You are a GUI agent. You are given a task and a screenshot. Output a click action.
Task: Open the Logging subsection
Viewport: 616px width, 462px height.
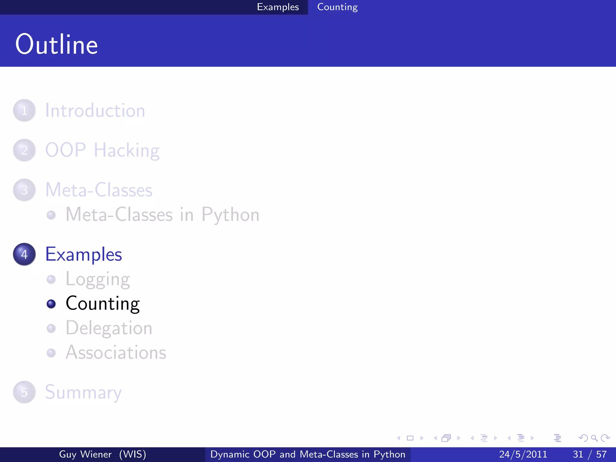pyautogui.click(x=98, y=279)
